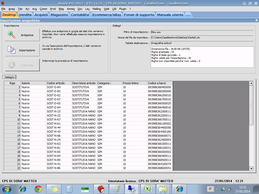259x194 pixels.
Task: Open Windows Explorer folder in the taskbar
Action: [x=163, y=189]
